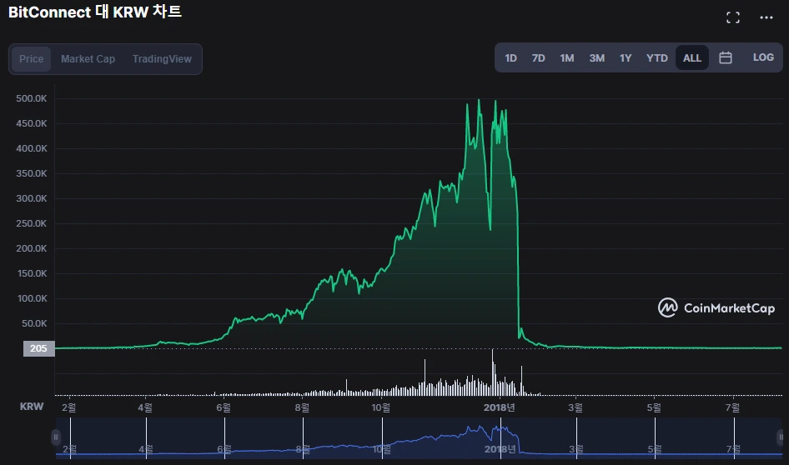Select the Price tab
The height and width of the screenshot is (465, 789).
tap(31, 59)
